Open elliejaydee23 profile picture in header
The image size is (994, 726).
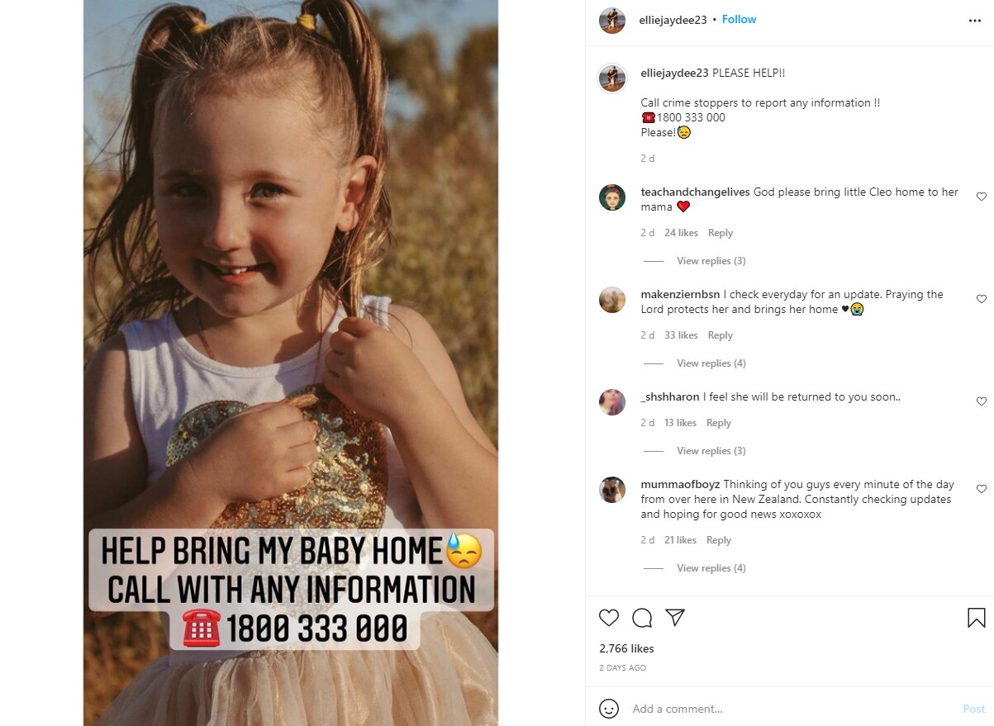coord(612,20)
